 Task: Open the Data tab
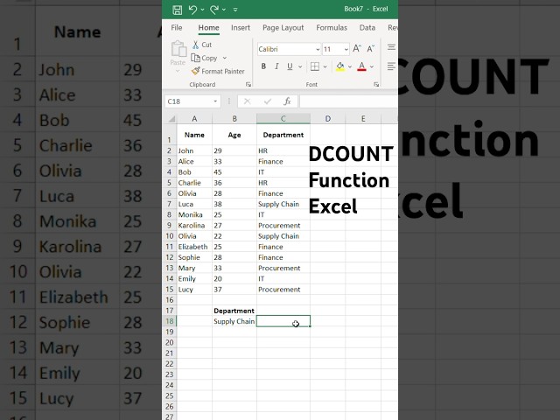click(367, 27)
